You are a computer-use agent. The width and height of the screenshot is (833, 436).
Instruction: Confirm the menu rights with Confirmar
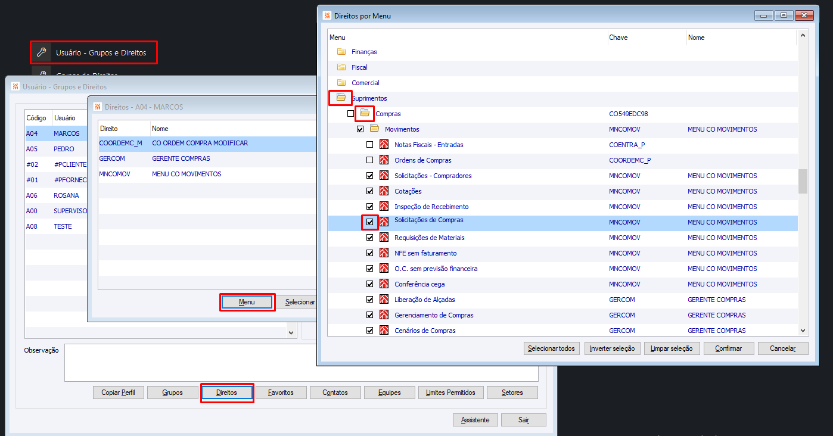click(x=729, y=348)
